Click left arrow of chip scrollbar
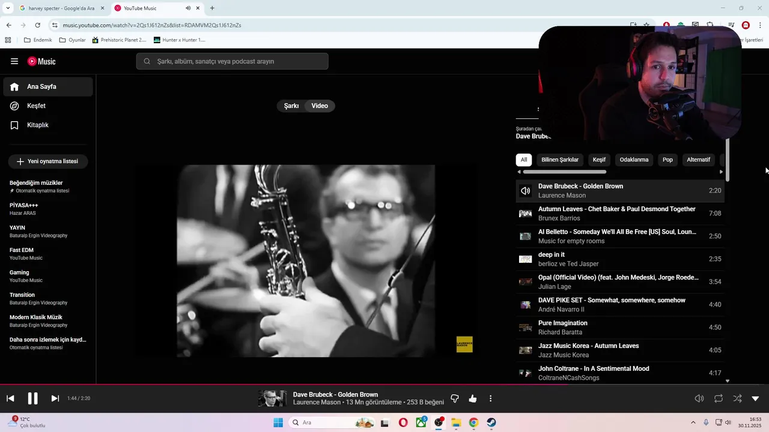The height and width of the screenshot is (432, 769). (x=519, y=172)
